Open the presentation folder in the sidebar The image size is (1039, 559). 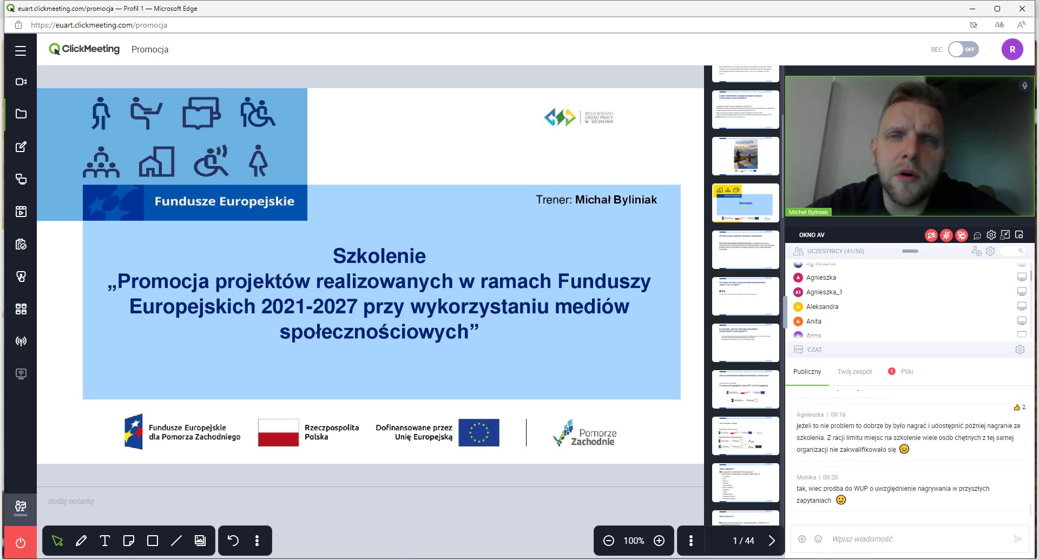tap(21, 114)
